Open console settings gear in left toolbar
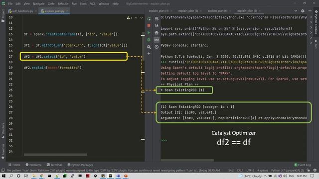The image size is (319, 179). pyautogui.click(x=149, y=47)
